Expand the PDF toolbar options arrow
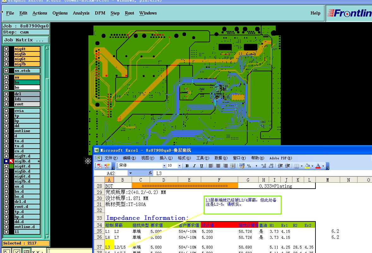The width and height of the screenshot is (372, 253). pyautogui.click(x=113, y=166)
